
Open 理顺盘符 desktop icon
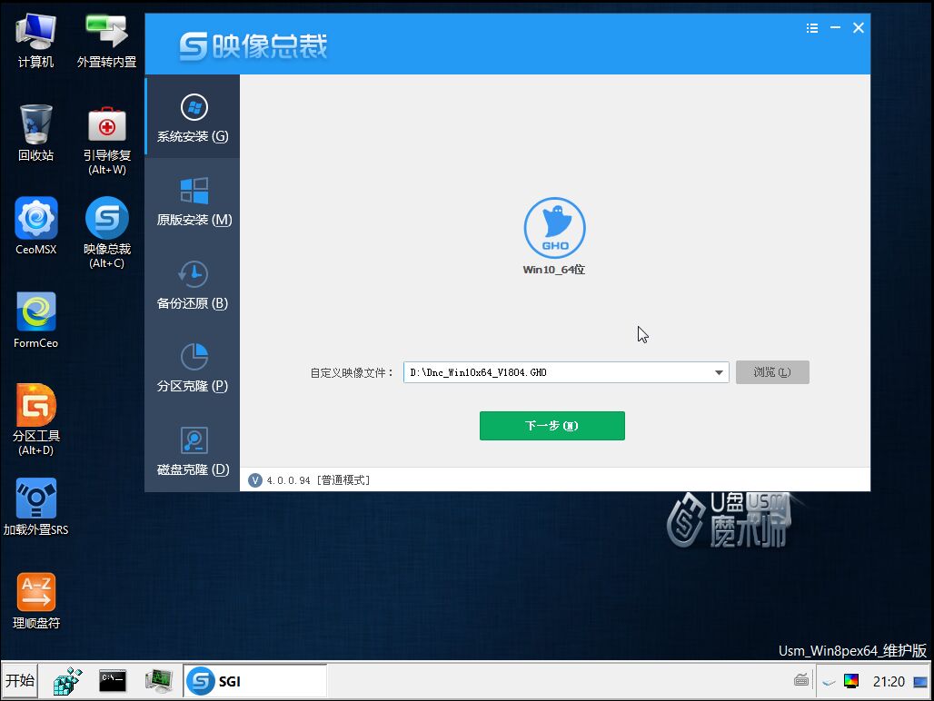click(35, 601)
